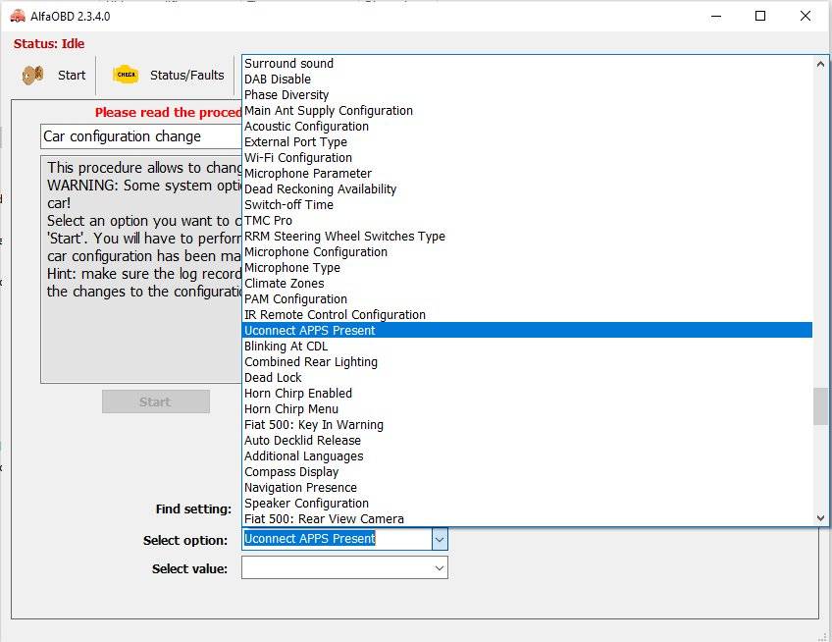Pick Microphone Configuration entry
This screenshot has width=832, height=642.
click(x=527, y=251)
